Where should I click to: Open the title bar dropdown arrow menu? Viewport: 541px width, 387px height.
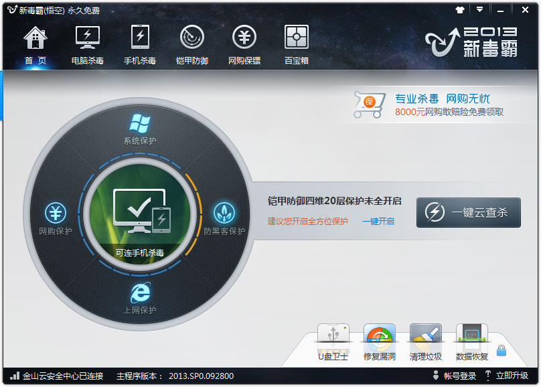click(x=479, y=9)
